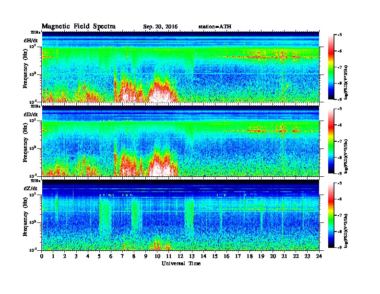This screenshot has height=294, width=380.
Task: Click the log(PSD) label beside dZ/dt color bar
Action: pyautogui.click(x=346, y=231)
